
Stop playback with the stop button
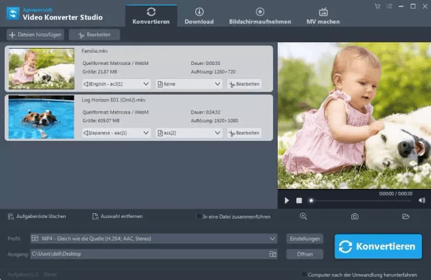point(299,201)
